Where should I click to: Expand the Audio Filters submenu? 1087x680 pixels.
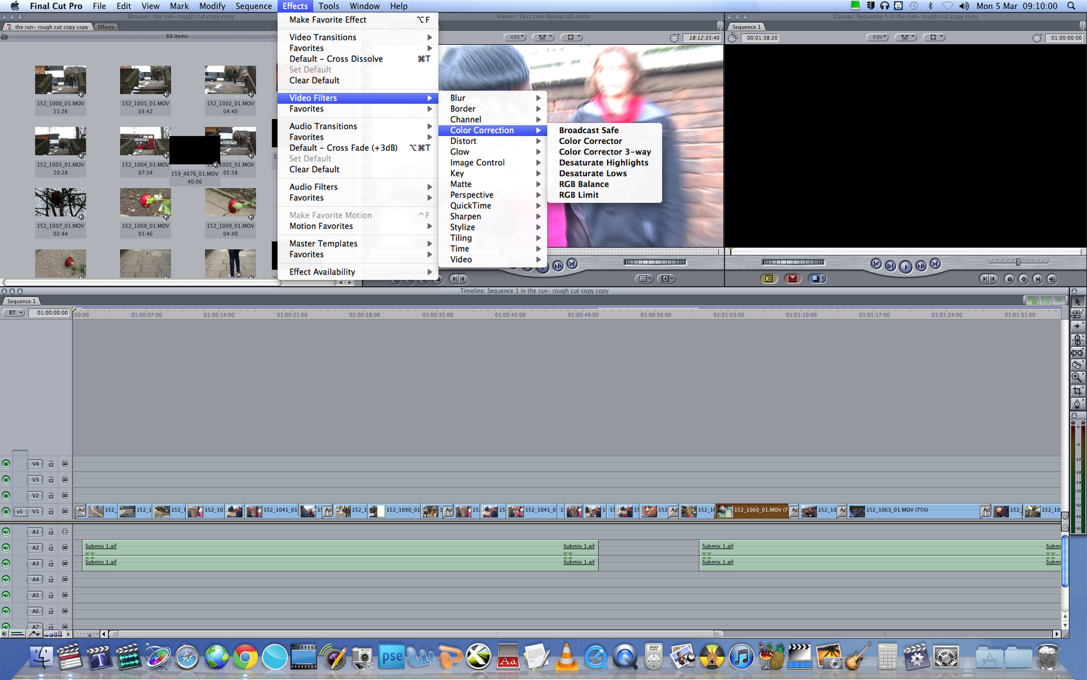(358, 187)
